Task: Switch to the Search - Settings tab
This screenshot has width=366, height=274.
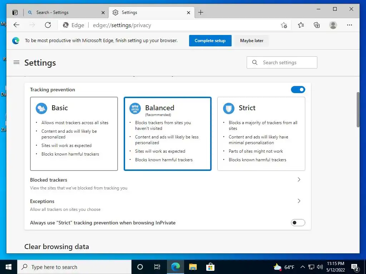Action: (66, 12)
